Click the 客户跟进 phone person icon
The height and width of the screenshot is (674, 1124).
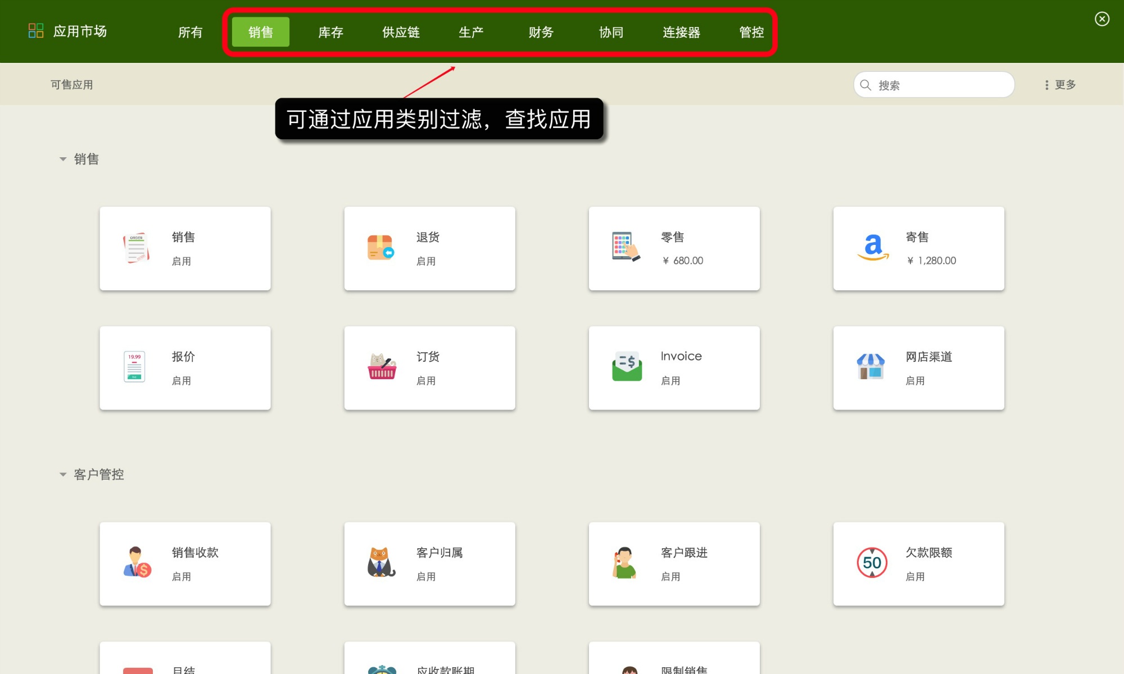coord(624,562)
